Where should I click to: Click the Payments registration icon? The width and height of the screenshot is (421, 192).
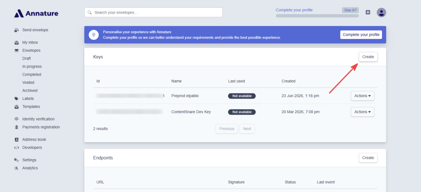coord(16,127)
